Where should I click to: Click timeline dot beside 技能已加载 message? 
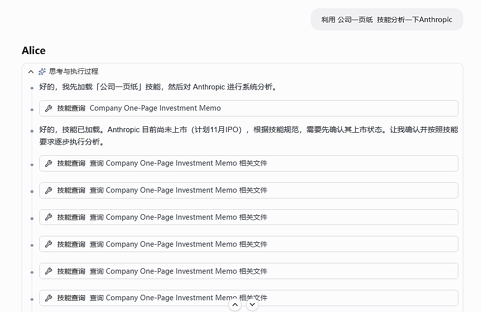point(32,131)
